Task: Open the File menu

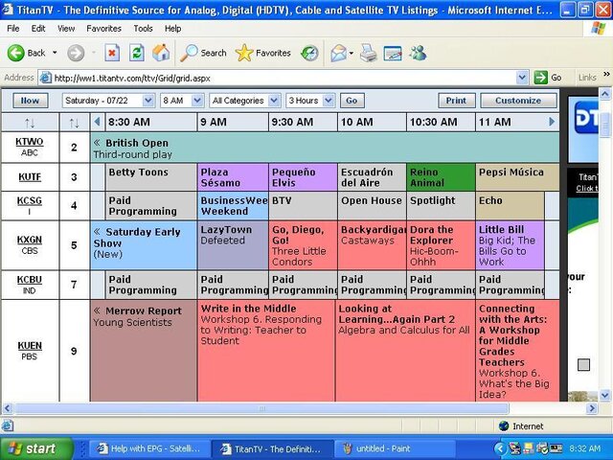Action: [13, 29]
